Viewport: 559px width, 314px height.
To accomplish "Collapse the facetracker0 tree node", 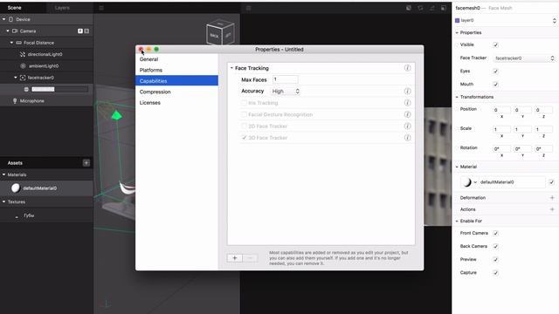I will 16,78.
